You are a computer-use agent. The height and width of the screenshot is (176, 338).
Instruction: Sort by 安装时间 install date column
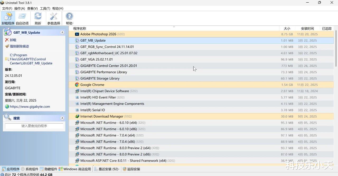[x=307, y=28]
